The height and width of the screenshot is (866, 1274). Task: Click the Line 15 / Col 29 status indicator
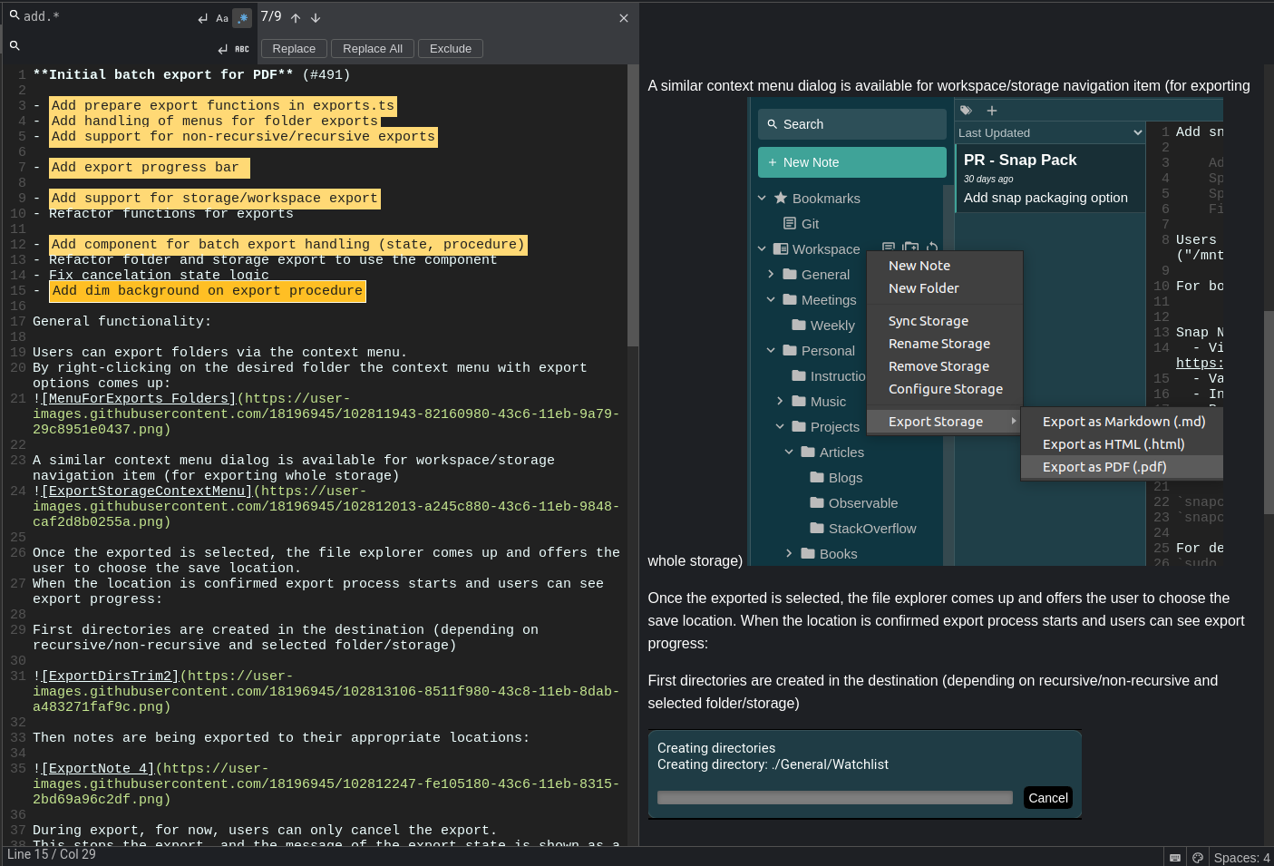[52, 855]
